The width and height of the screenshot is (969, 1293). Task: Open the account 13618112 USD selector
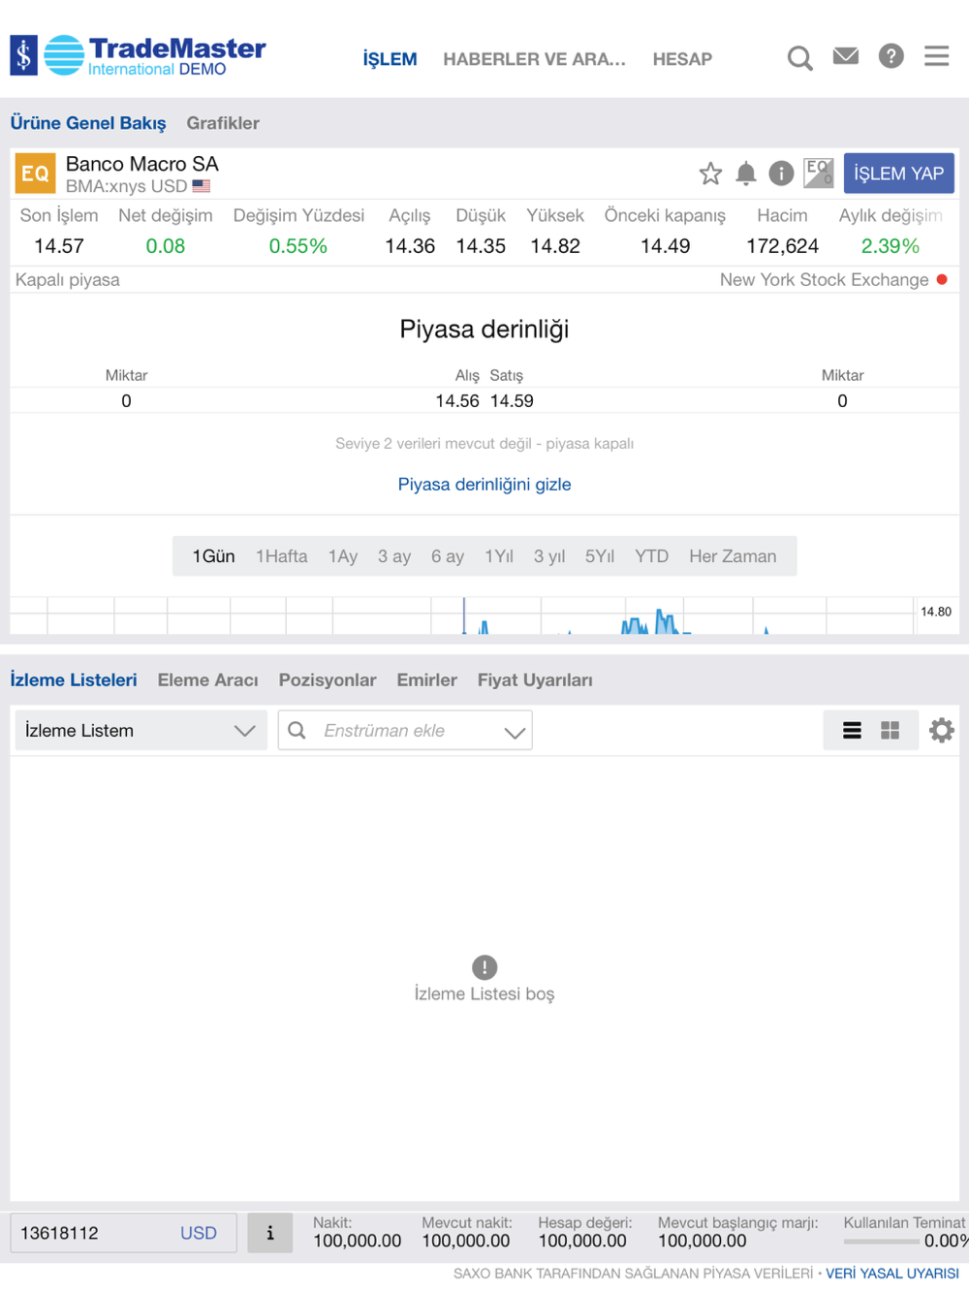click(x=123, y=1233)
